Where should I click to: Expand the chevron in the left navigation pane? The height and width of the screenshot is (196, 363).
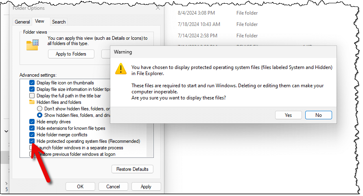pos(6,131)
